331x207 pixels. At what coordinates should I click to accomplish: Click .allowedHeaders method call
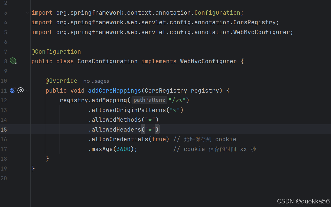114,130
